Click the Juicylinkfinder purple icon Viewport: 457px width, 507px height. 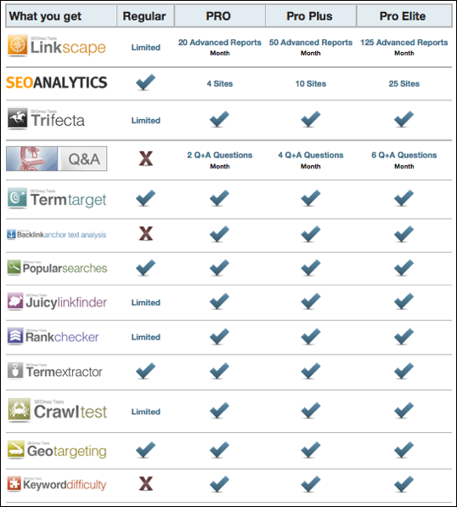(15, 300)
